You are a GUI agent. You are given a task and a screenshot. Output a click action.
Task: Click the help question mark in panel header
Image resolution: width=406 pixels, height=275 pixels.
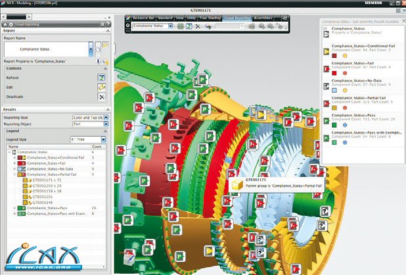[108, 24]
